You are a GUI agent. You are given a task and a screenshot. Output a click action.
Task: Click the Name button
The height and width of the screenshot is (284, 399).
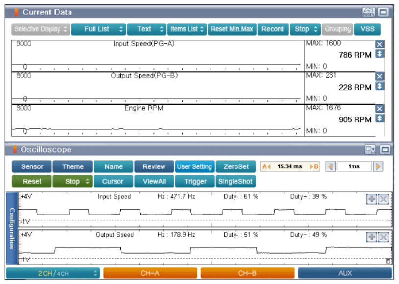point(113,166)
